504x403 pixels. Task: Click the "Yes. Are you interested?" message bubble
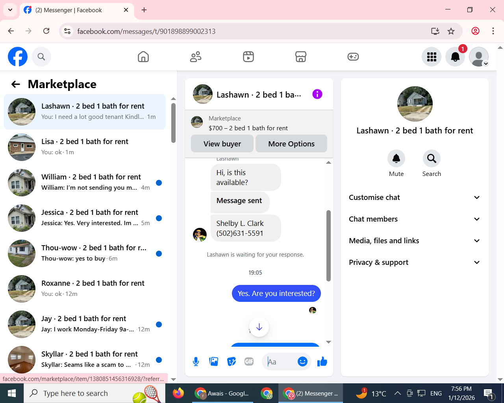click(276, 294)
